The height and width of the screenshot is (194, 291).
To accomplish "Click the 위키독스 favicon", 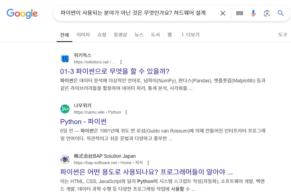I will 65,58.
